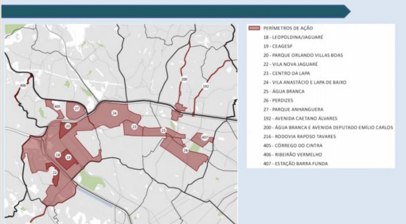Click legend entry 20 - Parque Orlando Villas Boas
Screen dimensions: 406x224
click(x=303, y=55)
